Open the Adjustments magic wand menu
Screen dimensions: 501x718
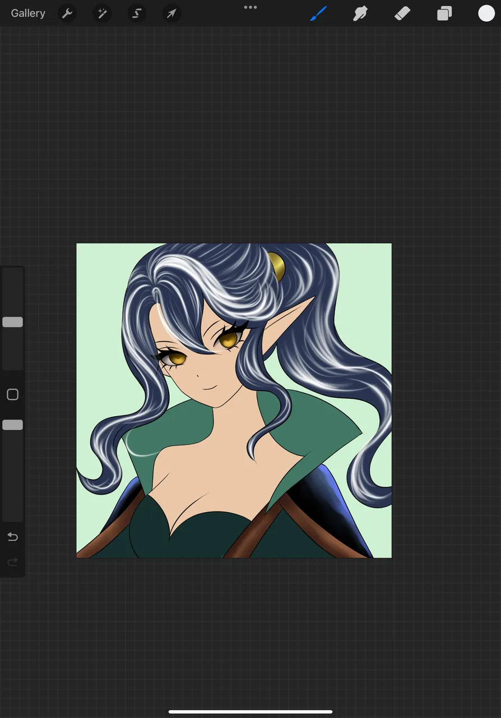102,13
